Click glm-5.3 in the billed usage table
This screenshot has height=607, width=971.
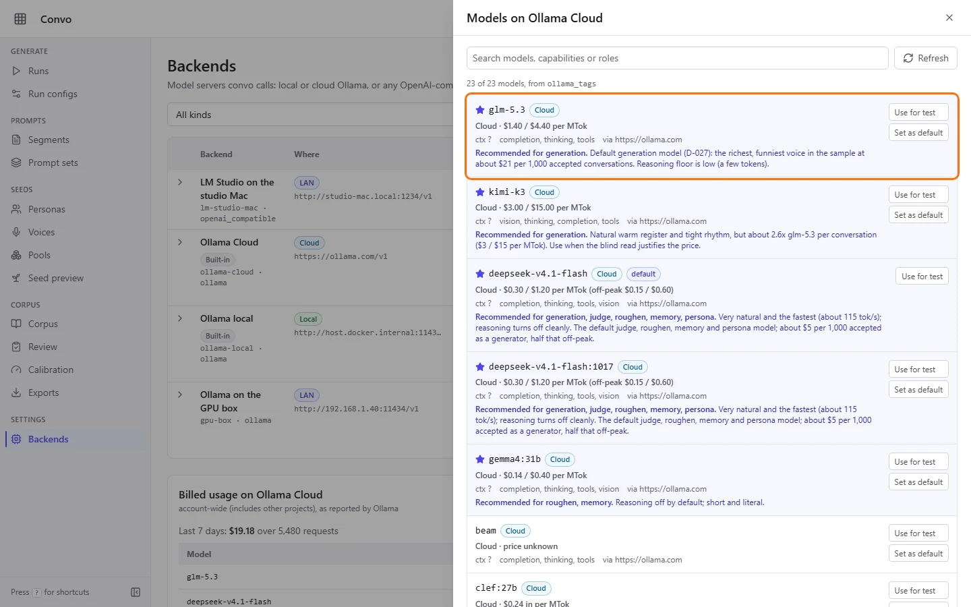(x=202, y=577)
